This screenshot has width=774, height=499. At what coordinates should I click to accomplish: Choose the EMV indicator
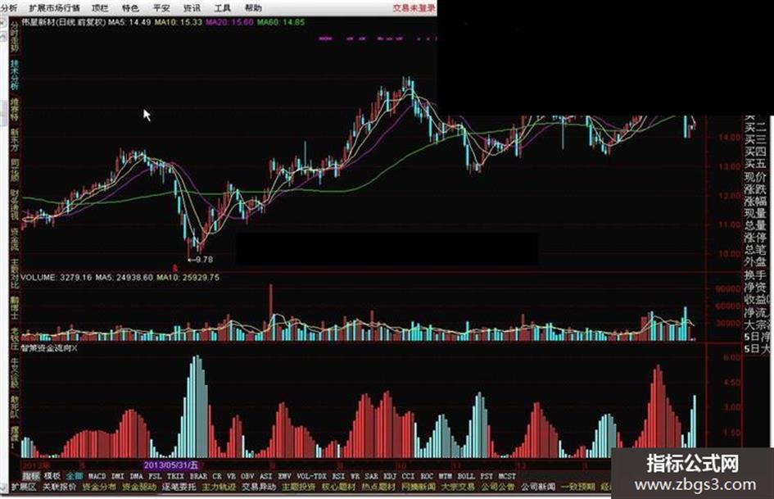(x=284, y=476)
